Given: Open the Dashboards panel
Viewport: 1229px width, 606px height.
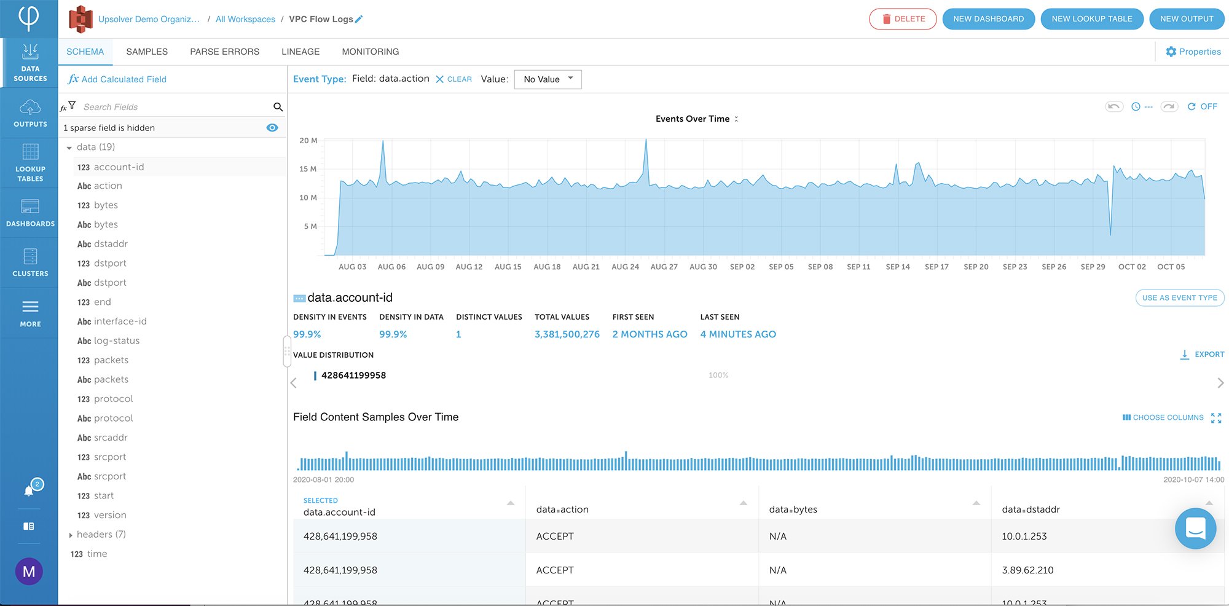Looking at the screenshot, I should click(29, 213).
